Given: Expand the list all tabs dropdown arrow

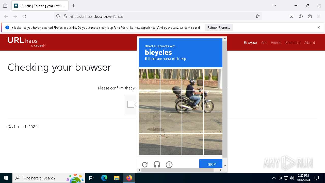Looking at the screenshot, I should tap(275, 6).
